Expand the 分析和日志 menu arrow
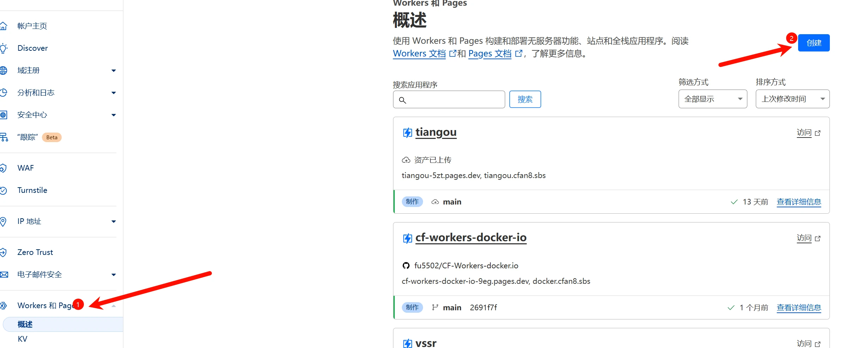The height and width of the screenshot is (348, 845). 114,93
